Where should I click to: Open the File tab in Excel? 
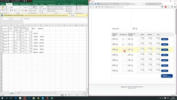point(3,4)
